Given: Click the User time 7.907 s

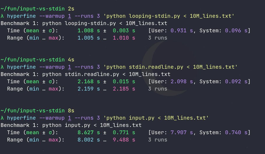Looking at the screenshot, I should pos(182,132).
